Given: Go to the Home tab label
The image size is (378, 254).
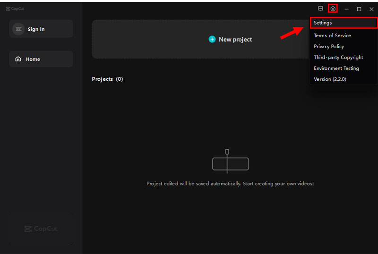Looking at the screenshot, I should pos(33,59).
